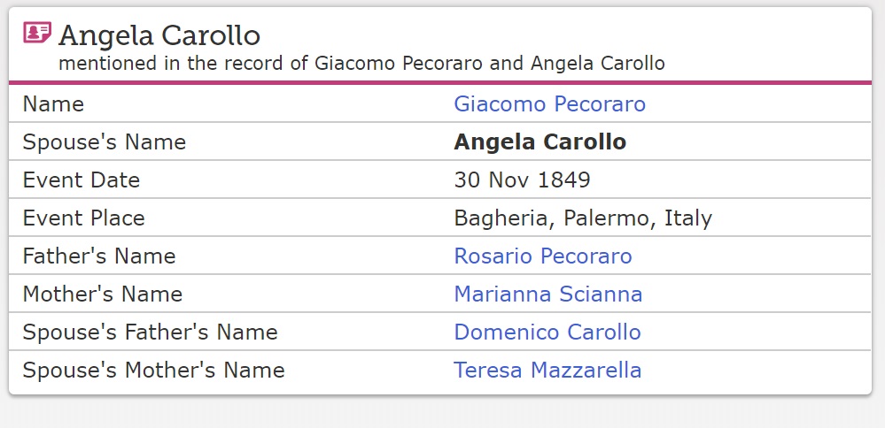Image resolution: width=885 pixels, height=428 pixels.
Task: Click the 30 Nov 1849 date
Action: [x=522, y=180]
